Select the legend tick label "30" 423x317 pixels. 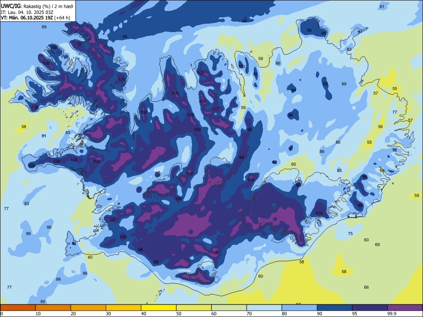click(x=108, y=314)
